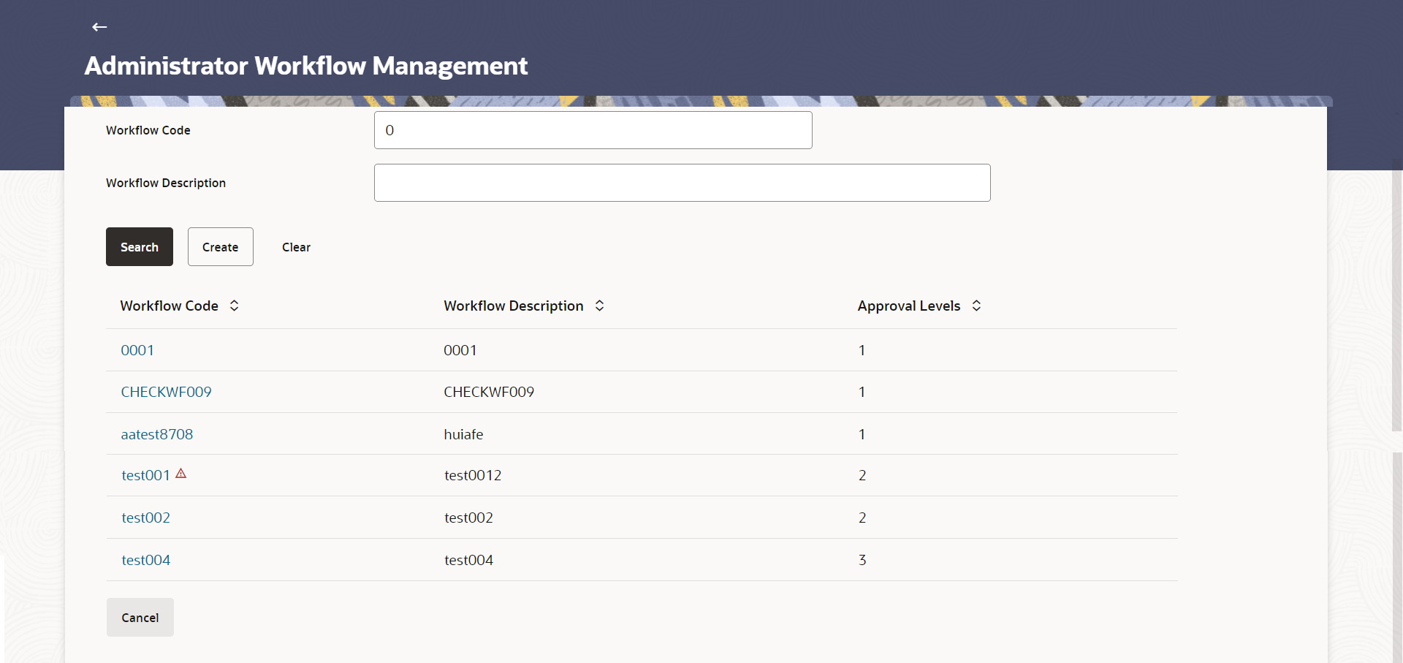Open the test004 workflow link
The image size is (1403, 663).
[x=145, y=560]
